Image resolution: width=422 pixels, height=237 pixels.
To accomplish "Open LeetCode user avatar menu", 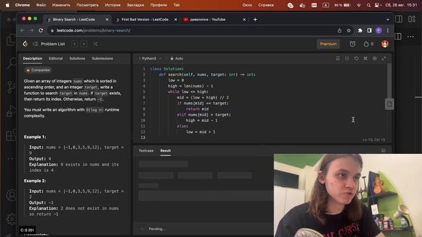I will click(385, 44).
